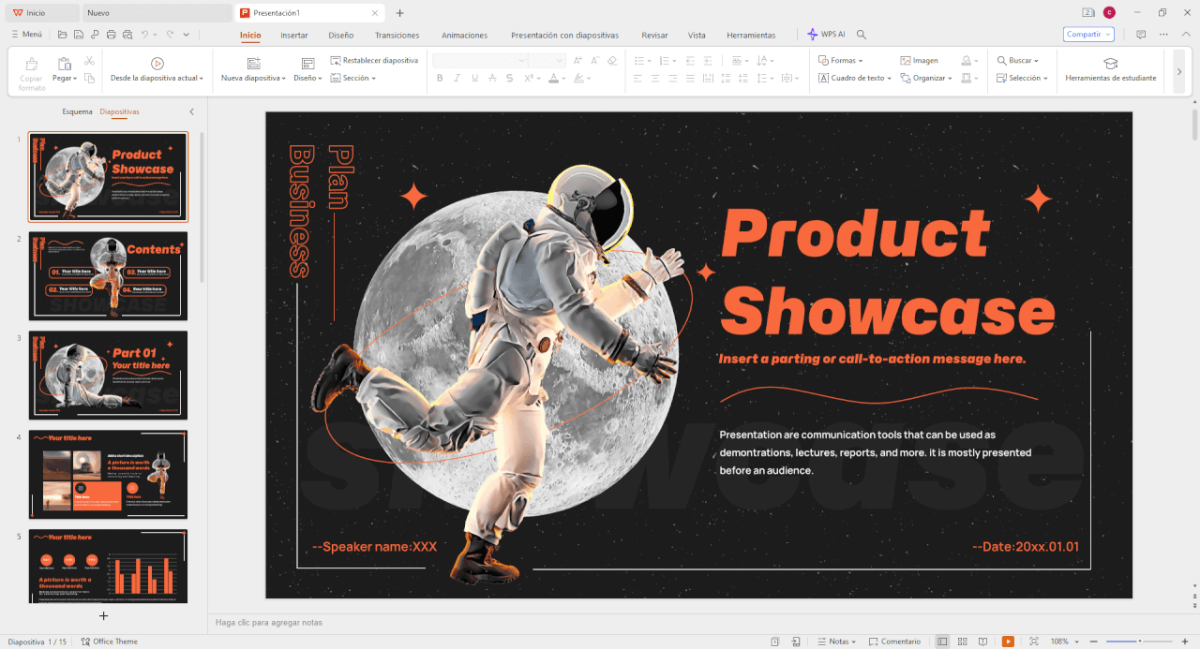Expand the Sección dropdown
Image resolution: width=1200 pixels, height=649 pixels.
tap(353, 78)
